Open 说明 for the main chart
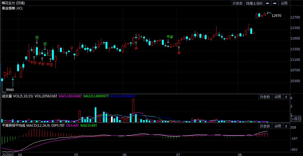 (284, 3)
